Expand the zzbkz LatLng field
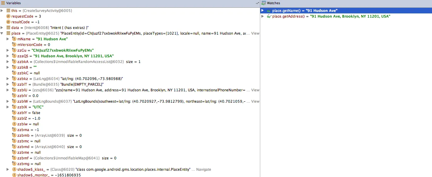The image size is (432, 177). point(8,79)
